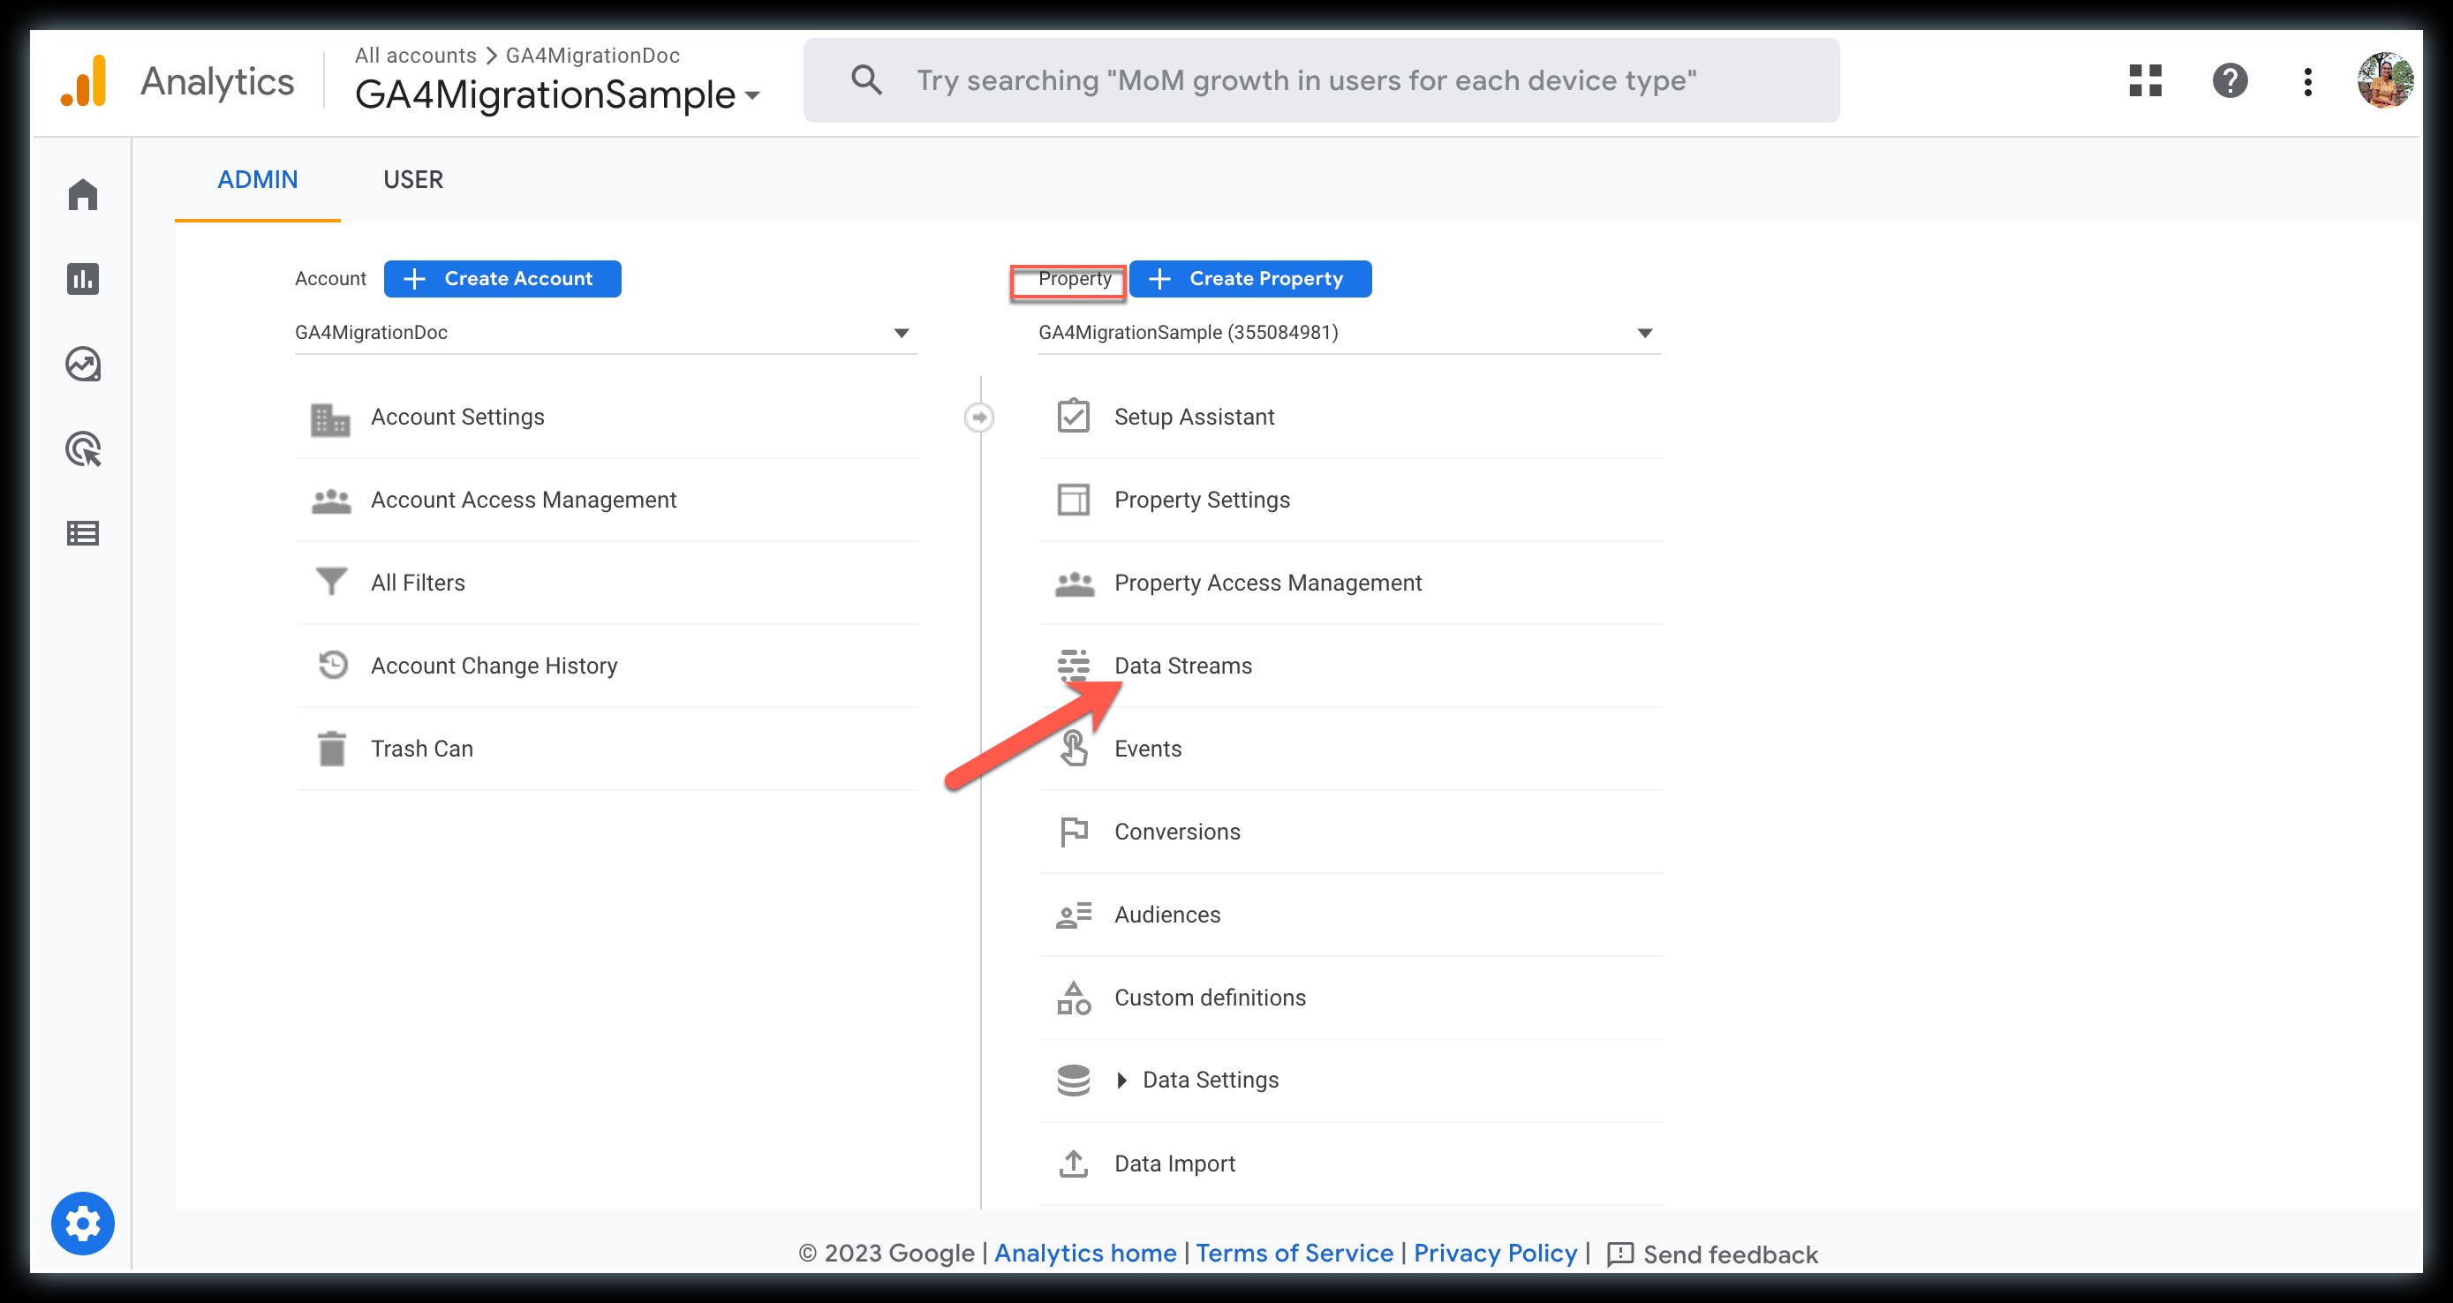The height and width of the screenshot is (1303, 2453).
Task: Click the Trash Can bin icon
Action: [x=331, y=748]
